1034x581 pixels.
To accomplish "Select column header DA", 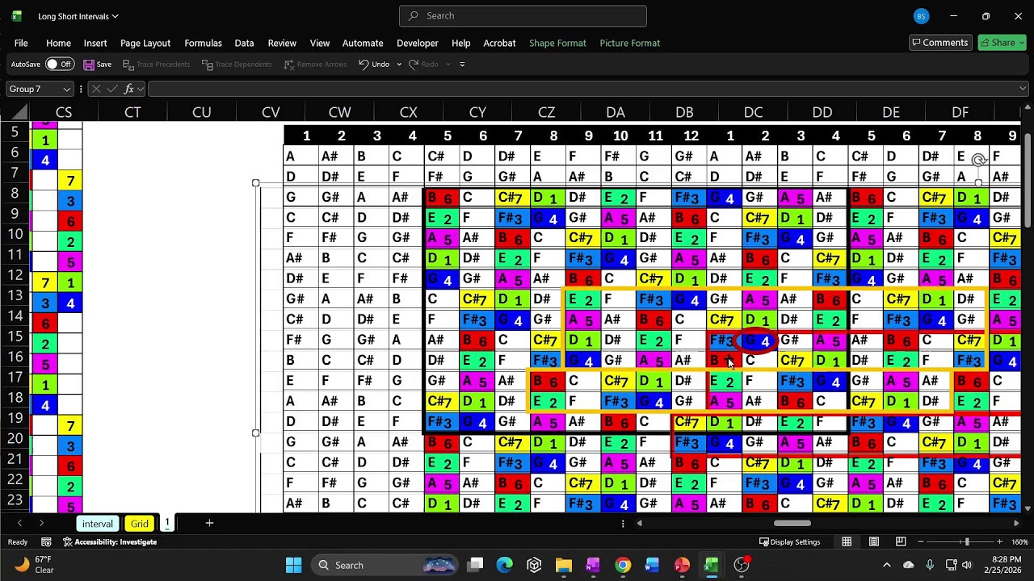I will (616, 112).
